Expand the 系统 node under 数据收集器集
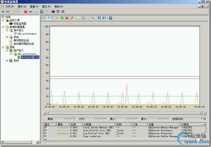 [7, 37]
